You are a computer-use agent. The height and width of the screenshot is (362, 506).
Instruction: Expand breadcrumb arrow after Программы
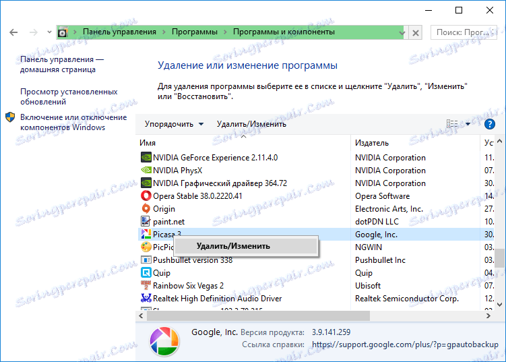(225, 32)
